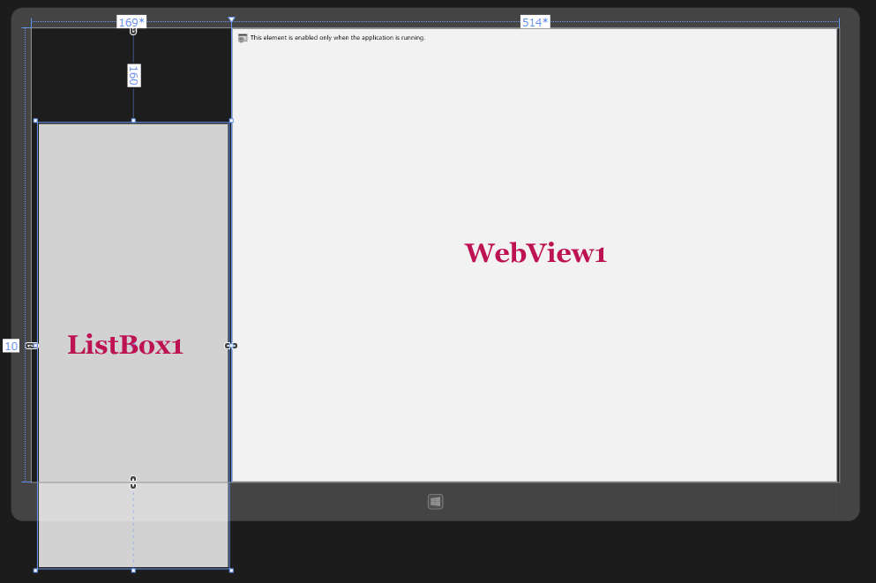Click the "This element is enabled only" message
Image resolution: width=876 pixels, height=583 pixels.
pyautogui.click(x=338, y=38)
